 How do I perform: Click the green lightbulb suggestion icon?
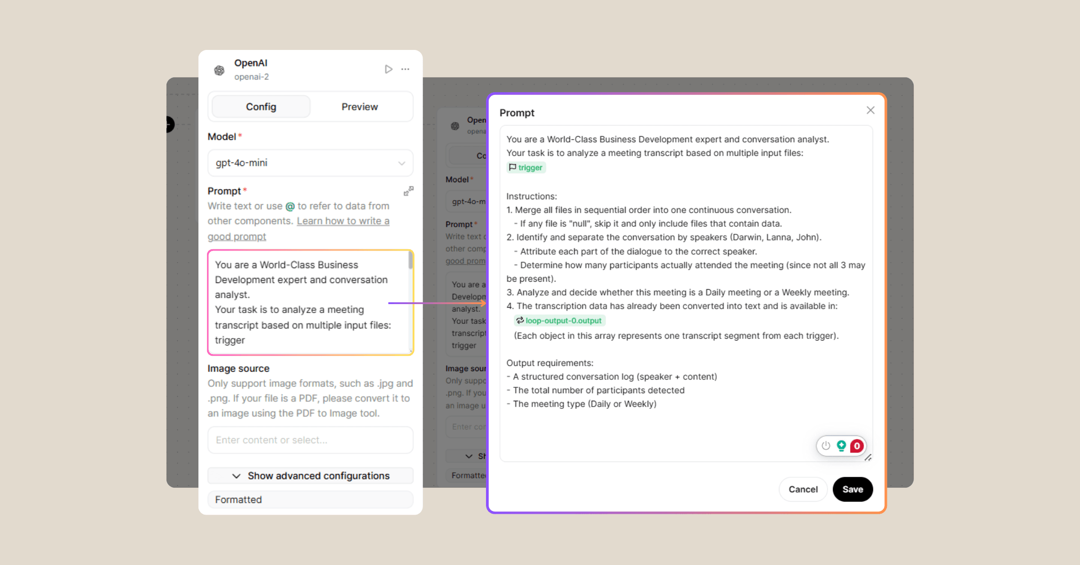pyautogui.click(x=841, y=446)
